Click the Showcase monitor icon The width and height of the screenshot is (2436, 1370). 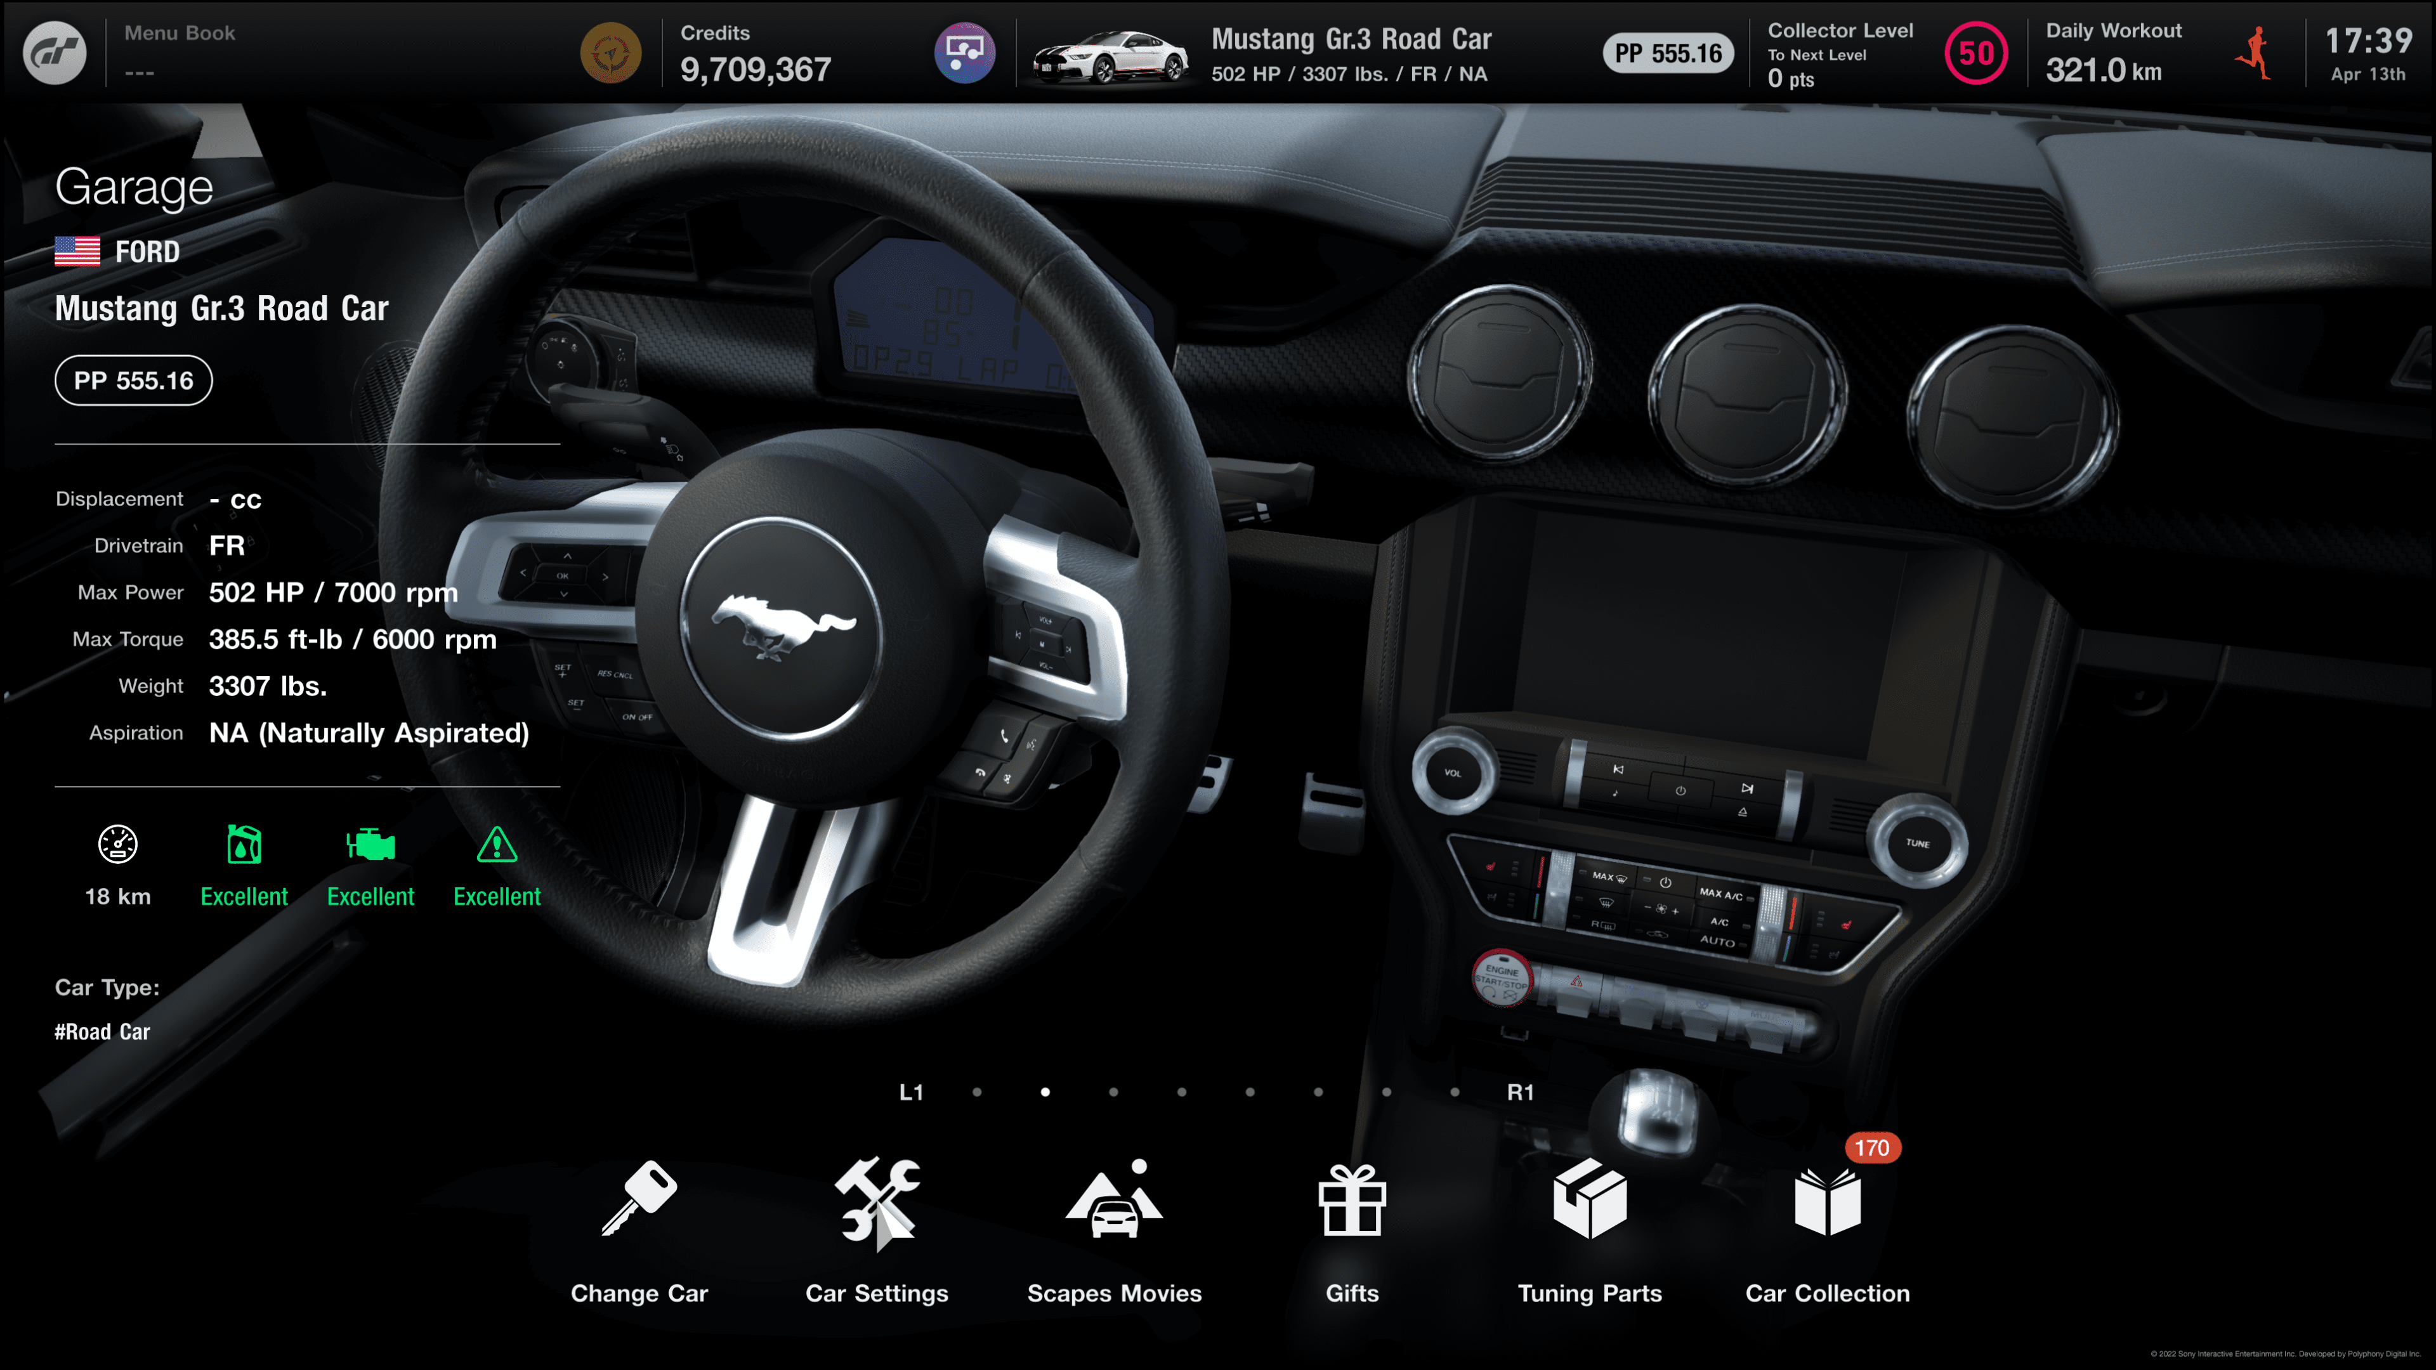point(964,53)
